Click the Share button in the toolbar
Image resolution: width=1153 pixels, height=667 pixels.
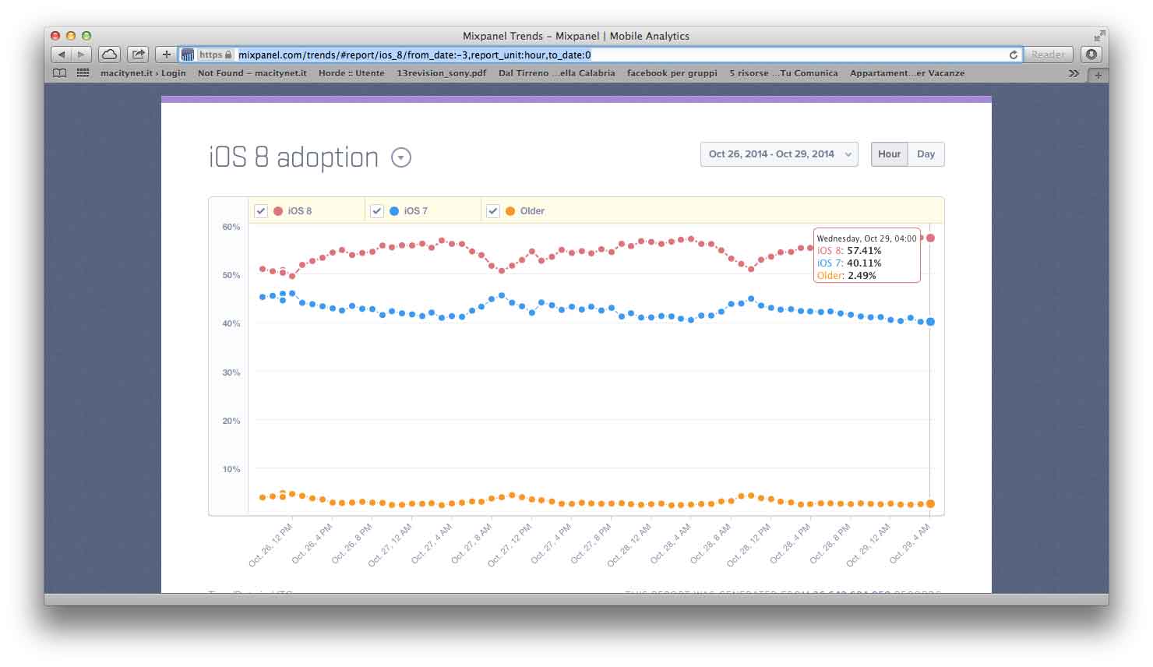[x=138, y=55]
